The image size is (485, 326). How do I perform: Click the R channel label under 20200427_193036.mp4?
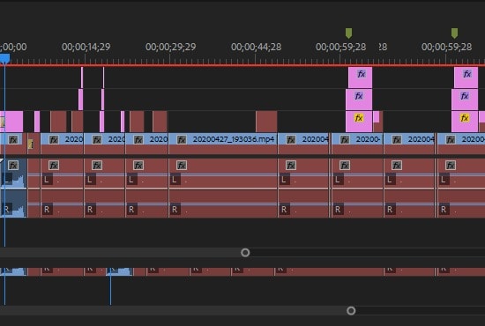175,210
